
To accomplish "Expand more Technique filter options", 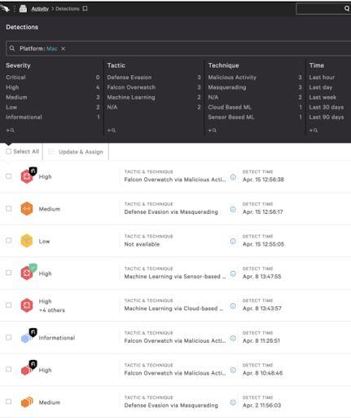I will (x=213, y=131).
